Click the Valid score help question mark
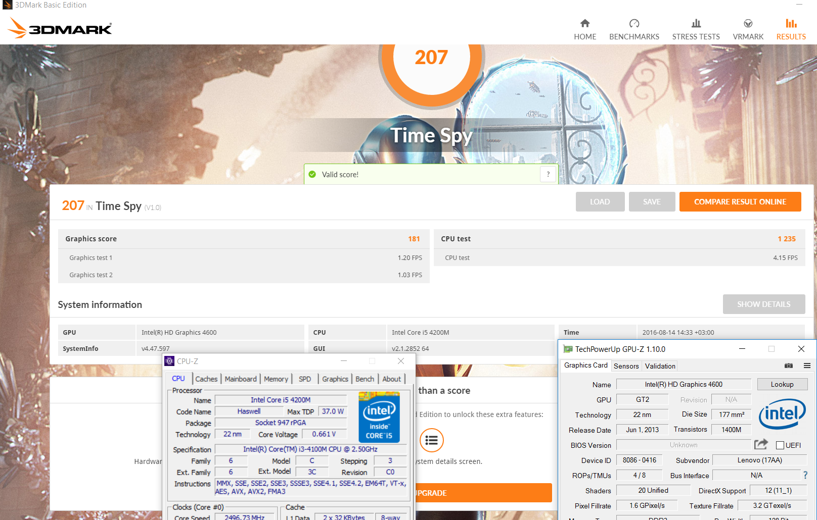 [548, 174]
